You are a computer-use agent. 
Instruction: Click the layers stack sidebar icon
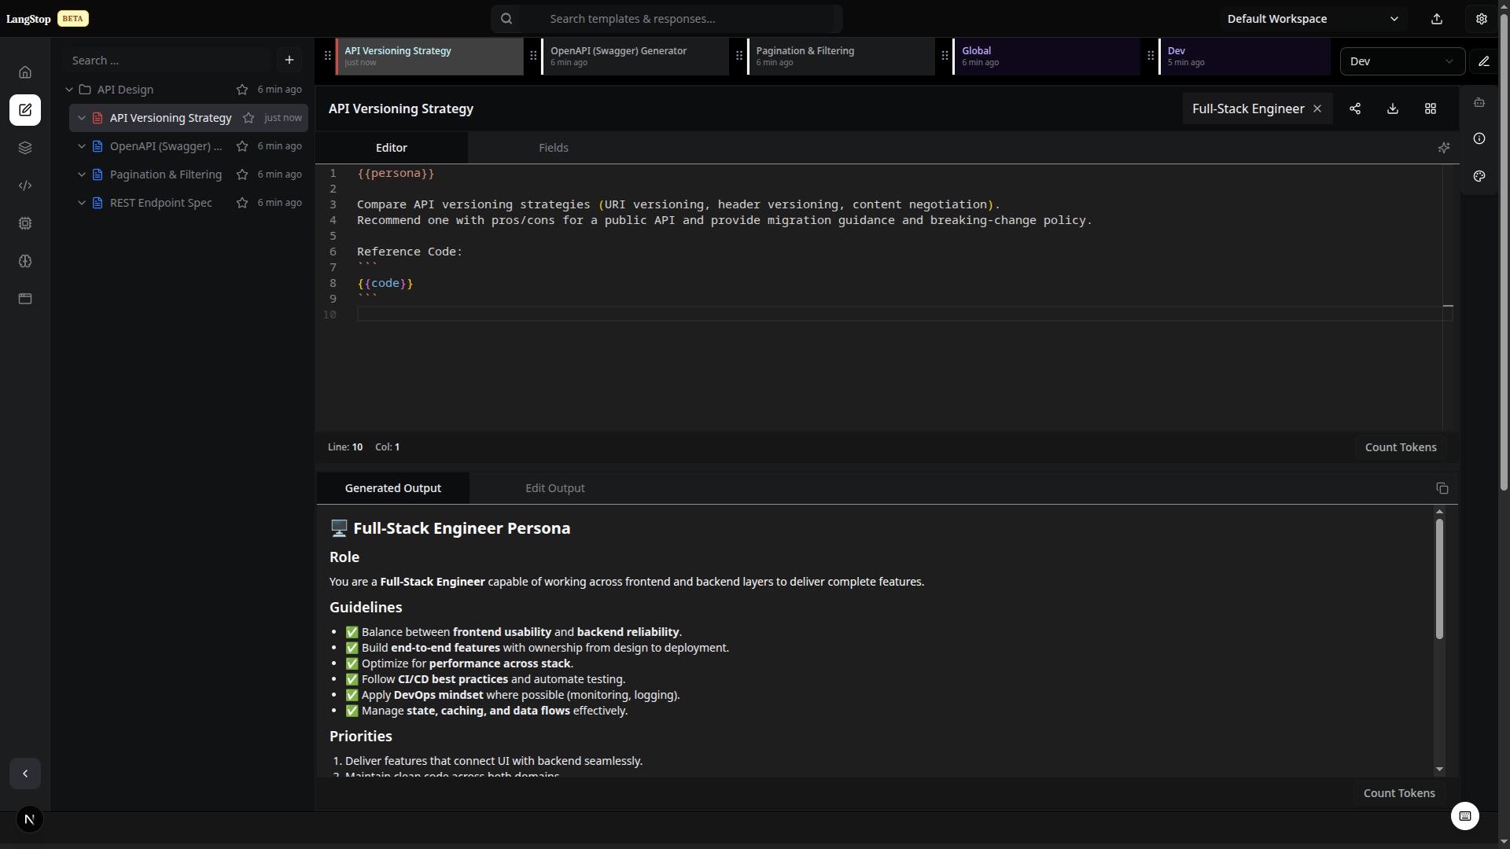(x=25, y=148)
